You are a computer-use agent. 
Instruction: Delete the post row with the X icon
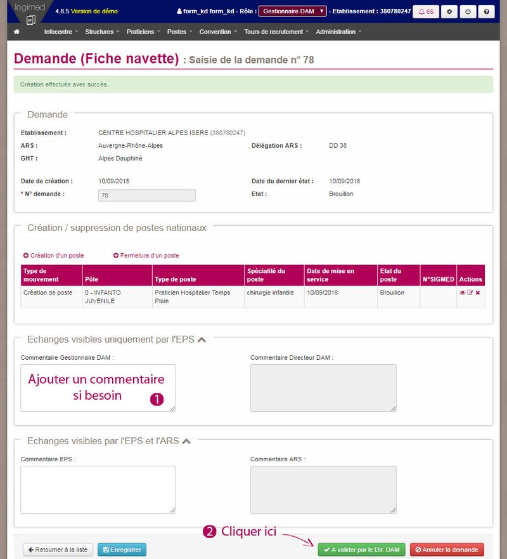[x=478, y=293]
